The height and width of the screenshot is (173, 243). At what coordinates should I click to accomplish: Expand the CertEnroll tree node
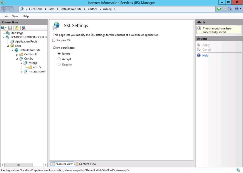(17, 54)
